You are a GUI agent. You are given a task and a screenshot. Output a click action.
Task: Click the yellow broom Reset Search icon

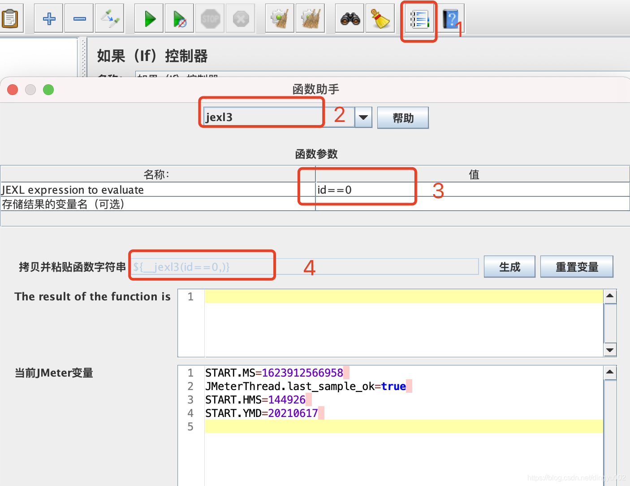point(380,19)
